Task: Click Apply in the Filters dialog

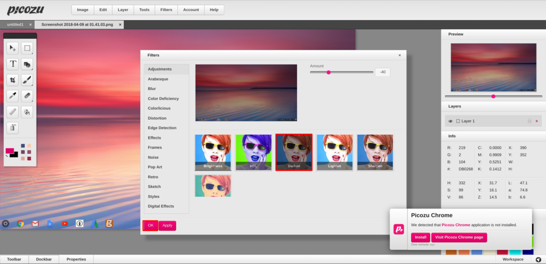Action: tap(167, 226)
